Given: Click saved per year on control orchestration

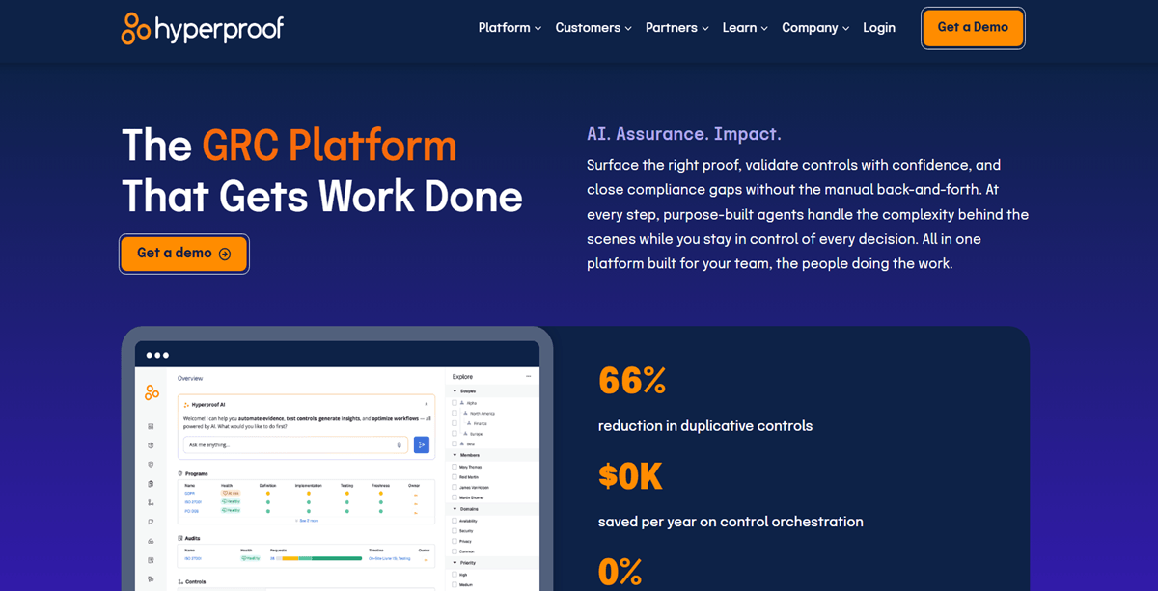Looking at the screenshot, I should pos(731,522).
